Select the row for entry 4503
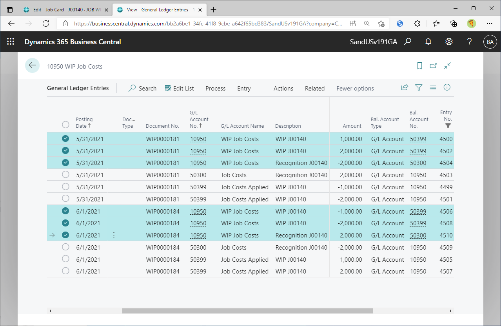501x326 pixels. coord(65,175)
